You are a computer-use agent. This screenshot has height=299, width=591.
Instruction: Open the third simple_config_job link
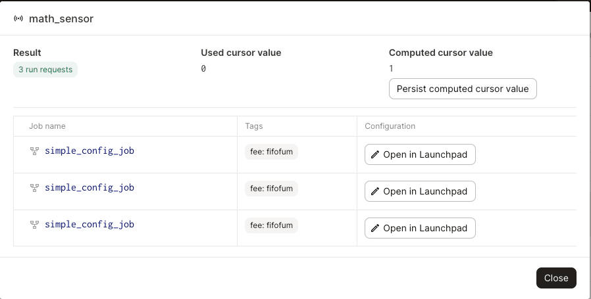90,225
